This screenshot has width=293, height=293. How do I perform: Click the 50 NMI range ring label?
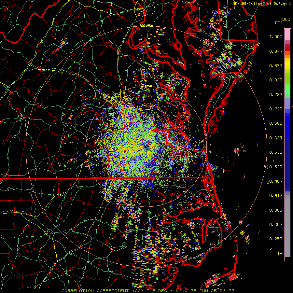click(146, 86)
